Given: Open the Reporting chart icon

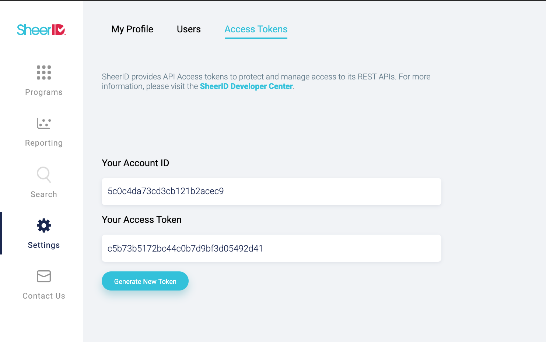Looking at the screenshot, I should [x=44, y=123].
